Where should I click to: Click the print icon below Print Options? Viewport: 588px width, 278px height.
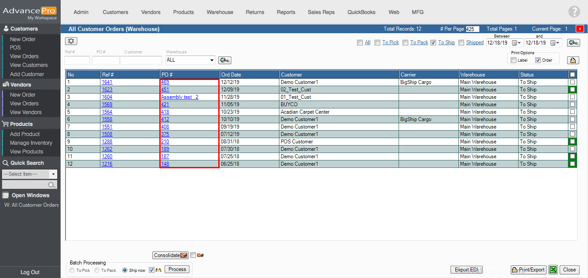click(x=573, y=60)
